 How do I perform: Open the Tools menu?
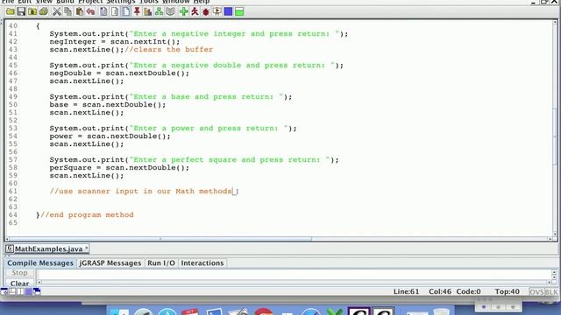tap(149, 2)
